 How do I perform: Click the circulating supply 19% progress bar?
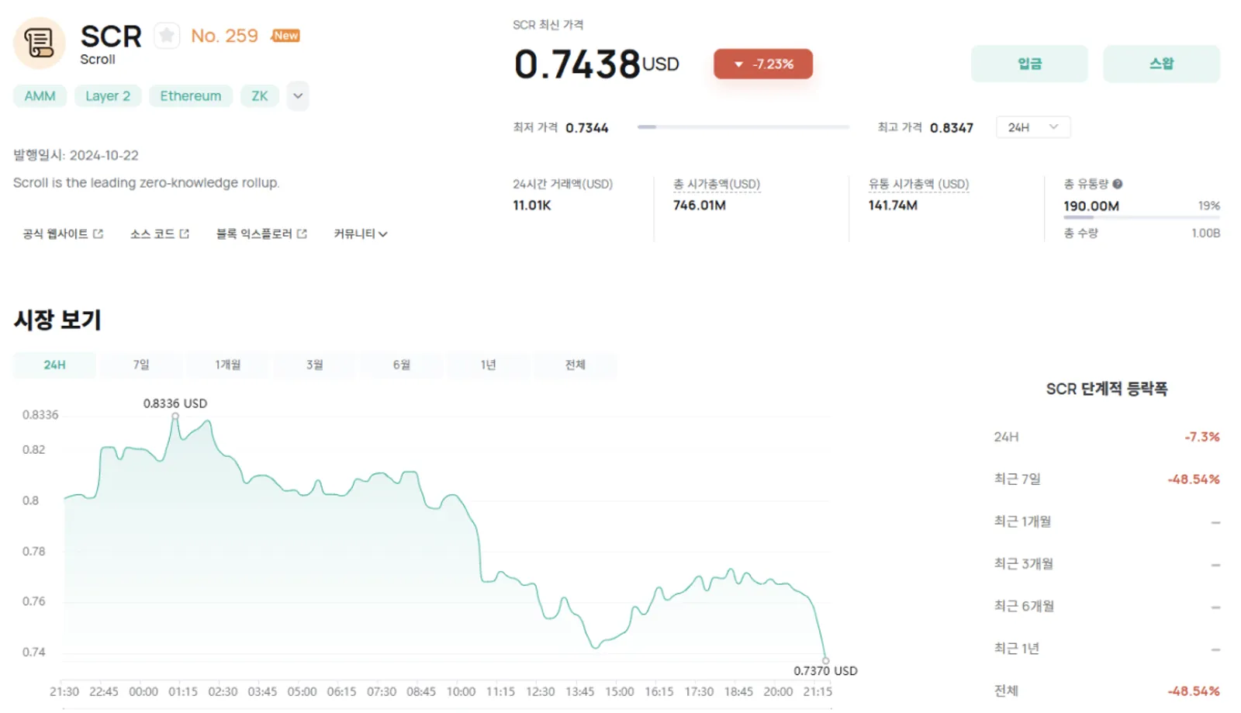[x=1142, y=218]
